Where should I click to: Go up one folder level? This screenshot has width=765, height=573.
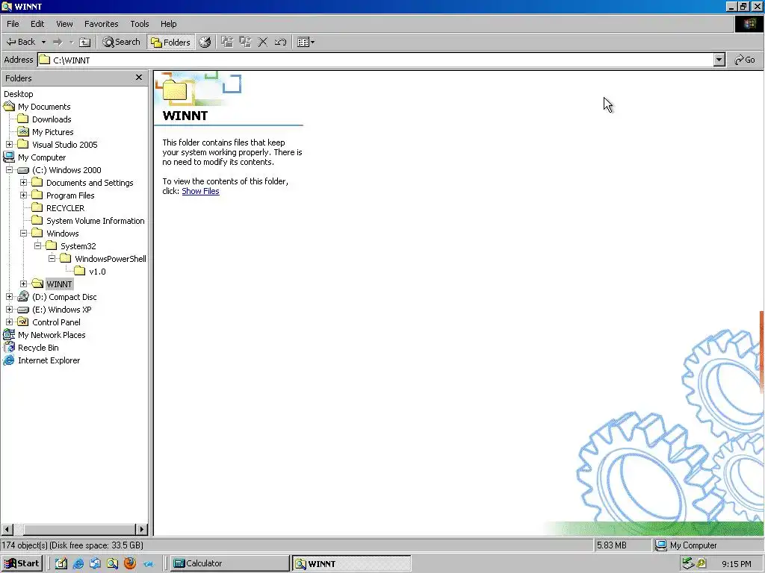pyautogui.click(x=84, y=42)
